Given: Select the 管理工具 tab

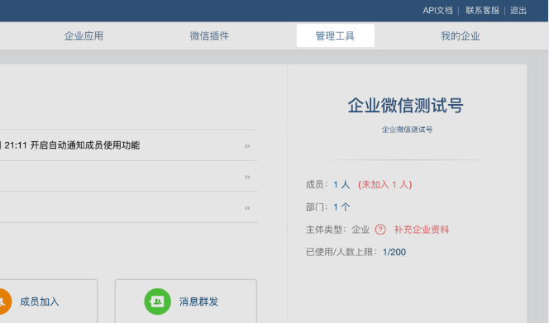Looking at the screenshot, I should (x=336, y=36).
